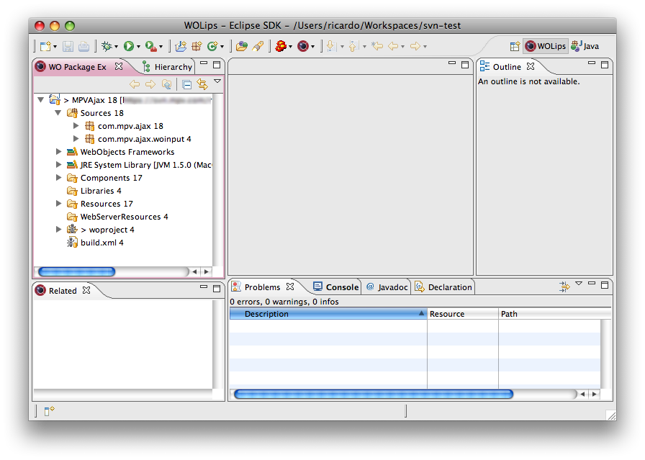This screenshot has height=460, width=645.
Task: Click the Run External Tools icon
Action: 151,46
